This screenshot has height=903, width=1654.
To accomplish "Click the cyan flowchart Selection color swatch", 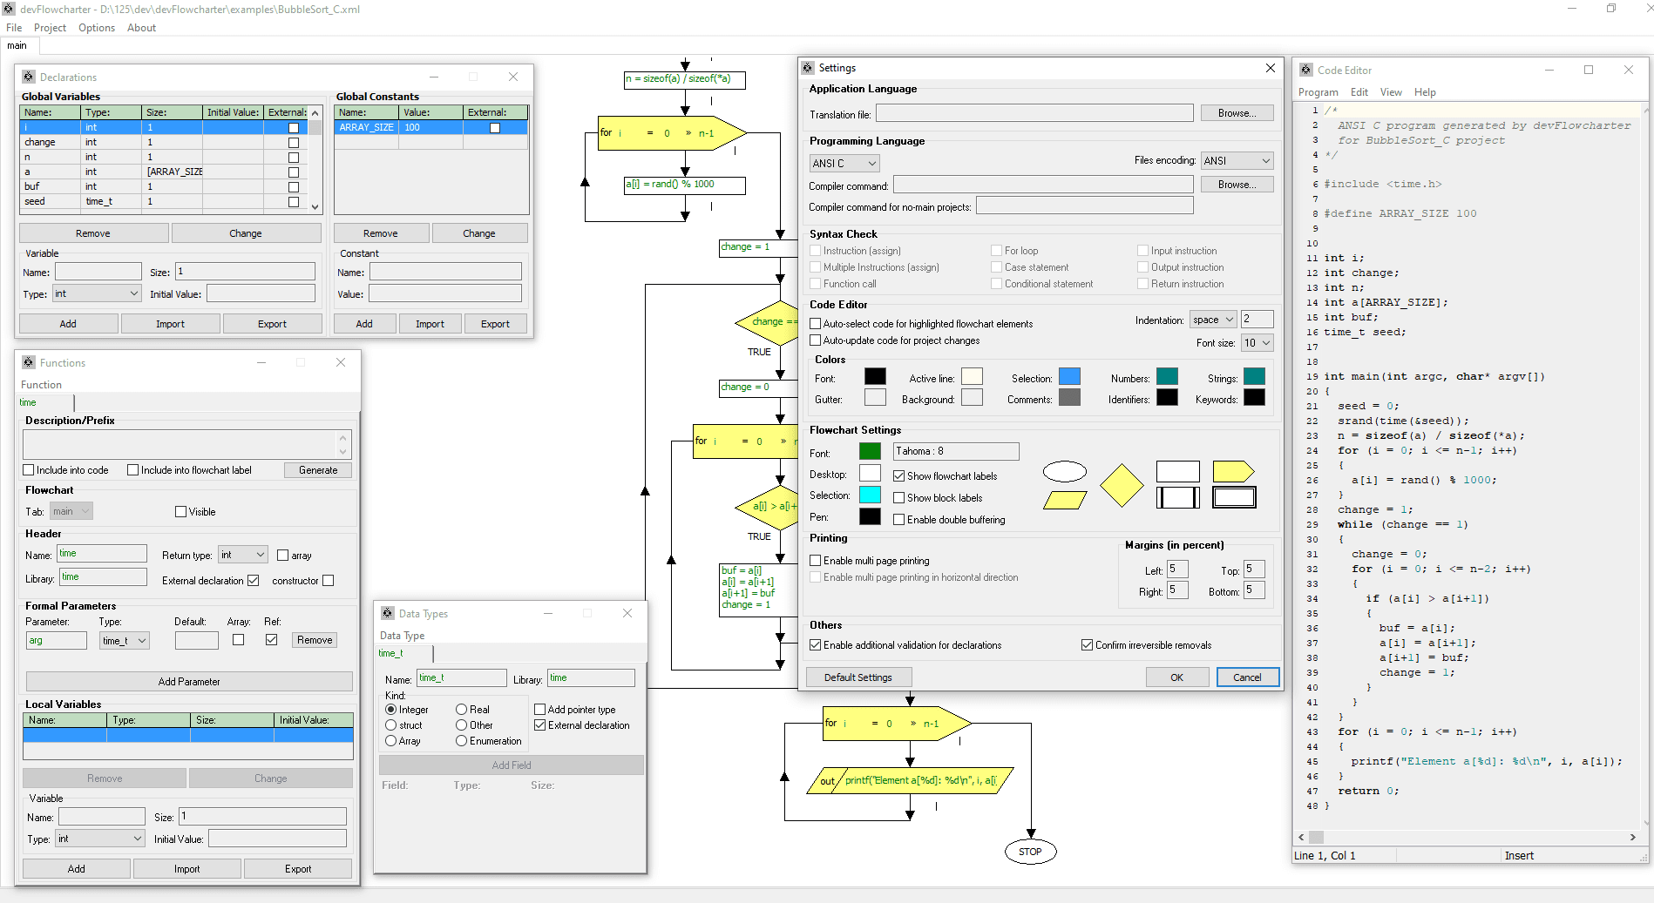I will [870, 495].
